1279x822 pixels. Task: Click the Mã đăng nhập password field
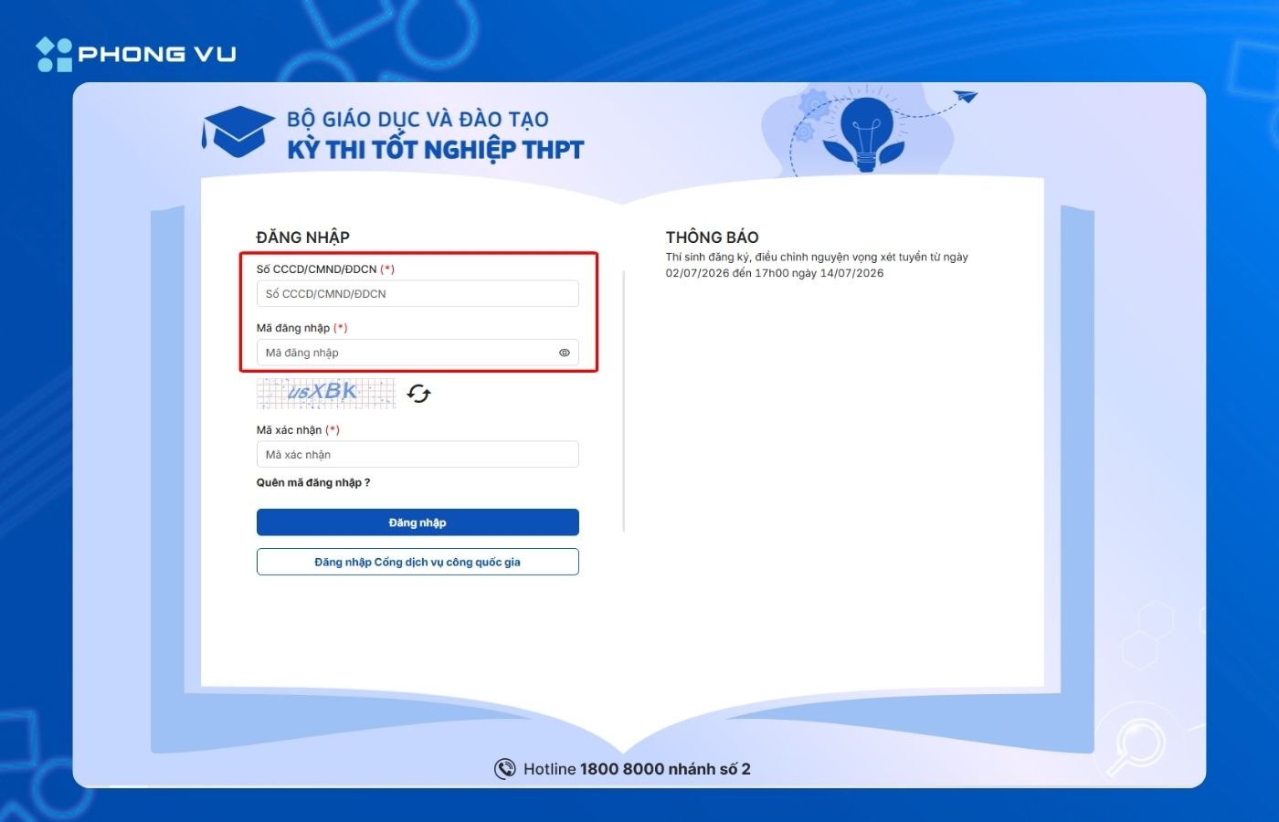[x=418, y=353]
